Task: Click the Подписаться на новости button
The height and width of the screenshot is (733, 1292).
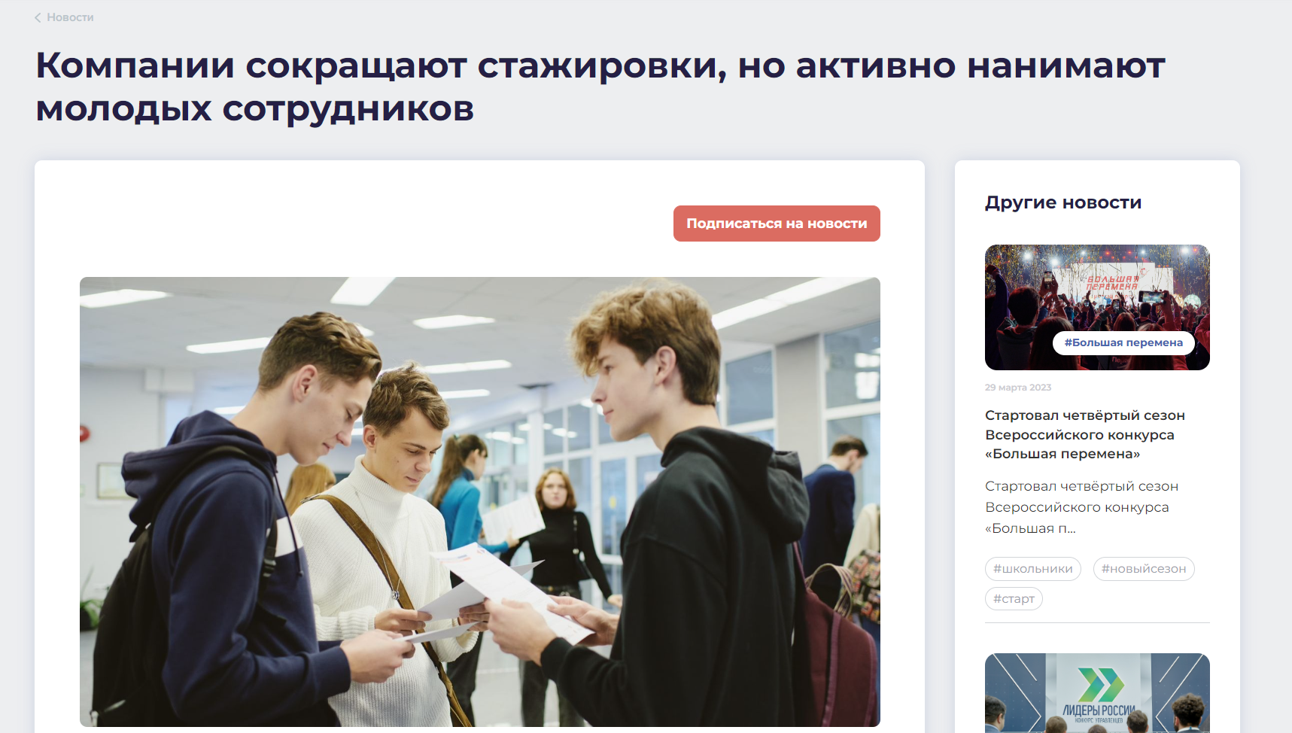Action: click(777, 224)
